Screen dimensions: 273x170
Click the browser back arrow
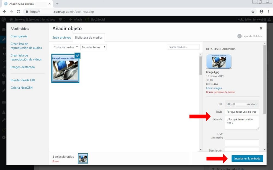[x=5, y=12]
